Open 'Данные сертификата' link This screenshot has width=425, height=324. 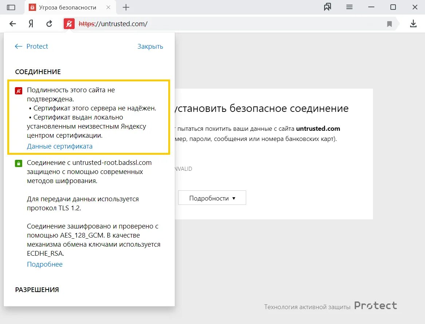click(x=60, y=146)
